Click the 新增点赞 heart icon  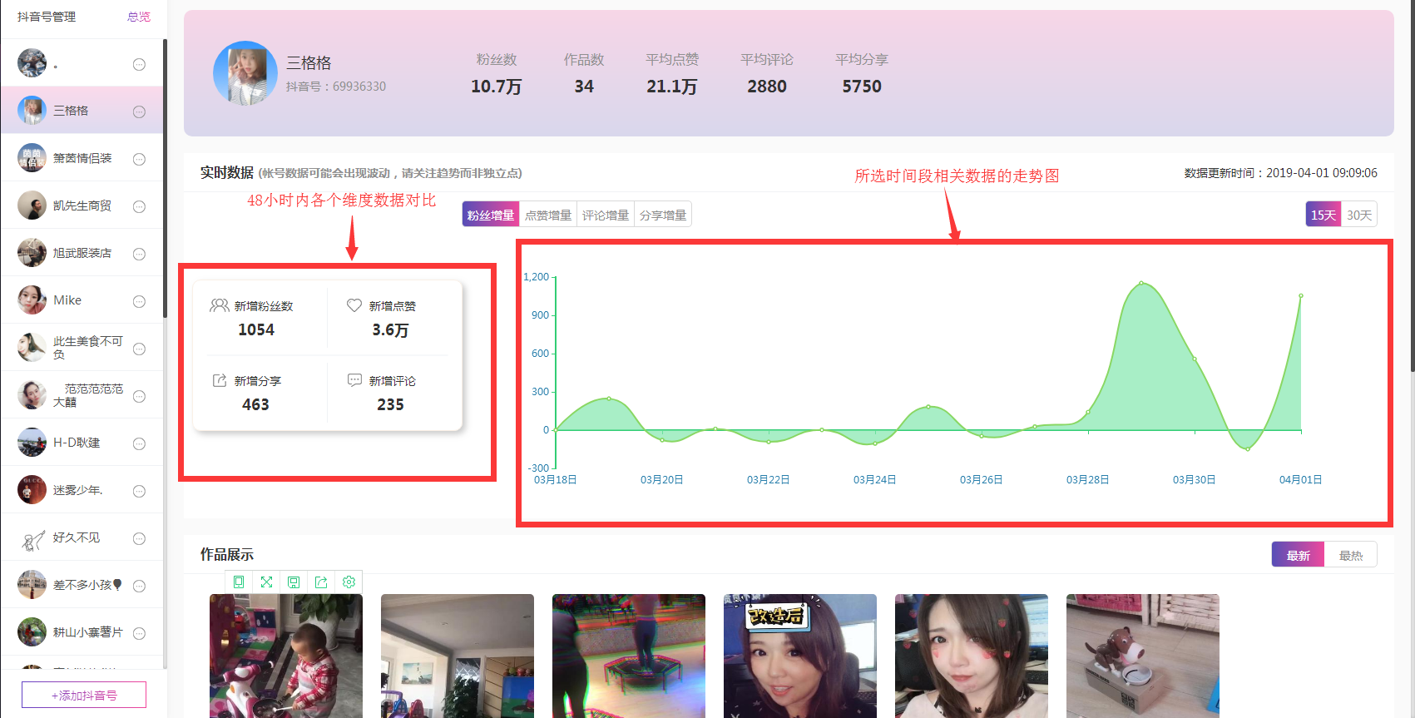tap(354, 305)
